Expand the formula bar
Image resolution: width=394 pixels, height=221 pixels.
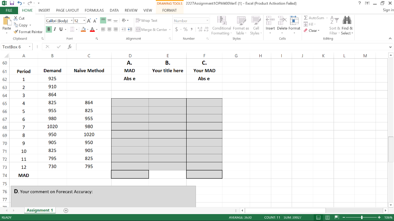pyautogui.click(x=390, y=47)
